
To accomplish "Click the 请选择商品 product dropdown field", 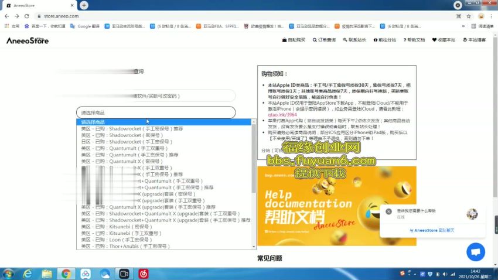I will point(156,112).
